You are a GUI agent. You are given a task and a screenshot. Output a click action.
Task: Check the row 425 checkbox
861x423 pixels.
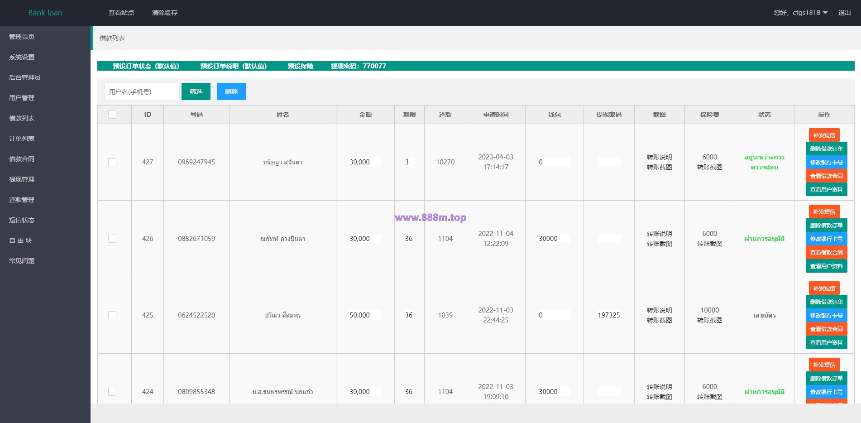pos(112,315)
